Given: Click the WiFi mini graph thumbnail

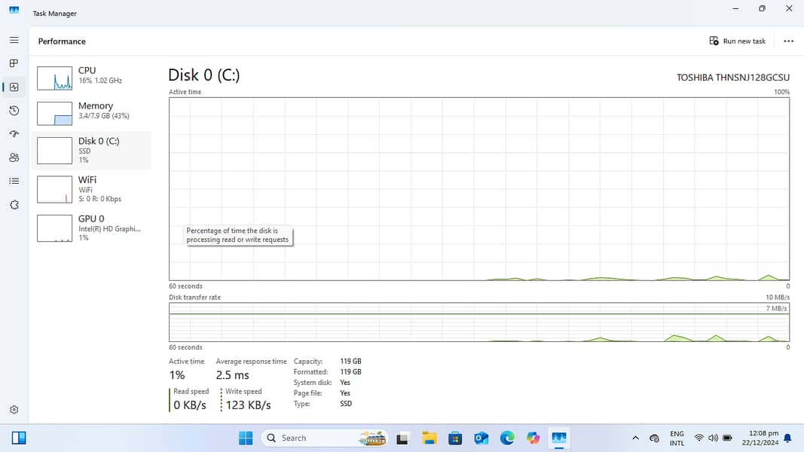Looking at the screenshot, I should click(54, 189).
